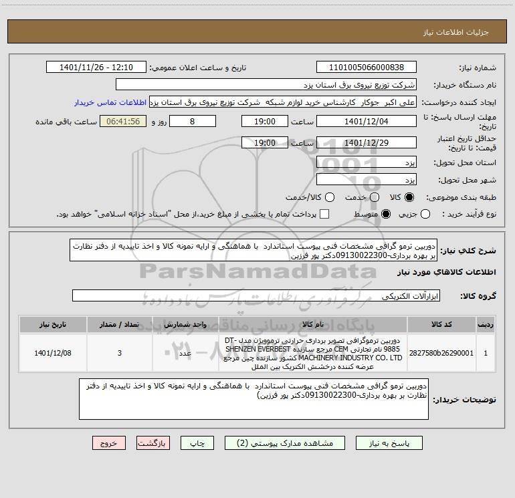515x498 pixels.
Task: Choose the متوسط purchase type radio
Action: click(x=386, y=214)
